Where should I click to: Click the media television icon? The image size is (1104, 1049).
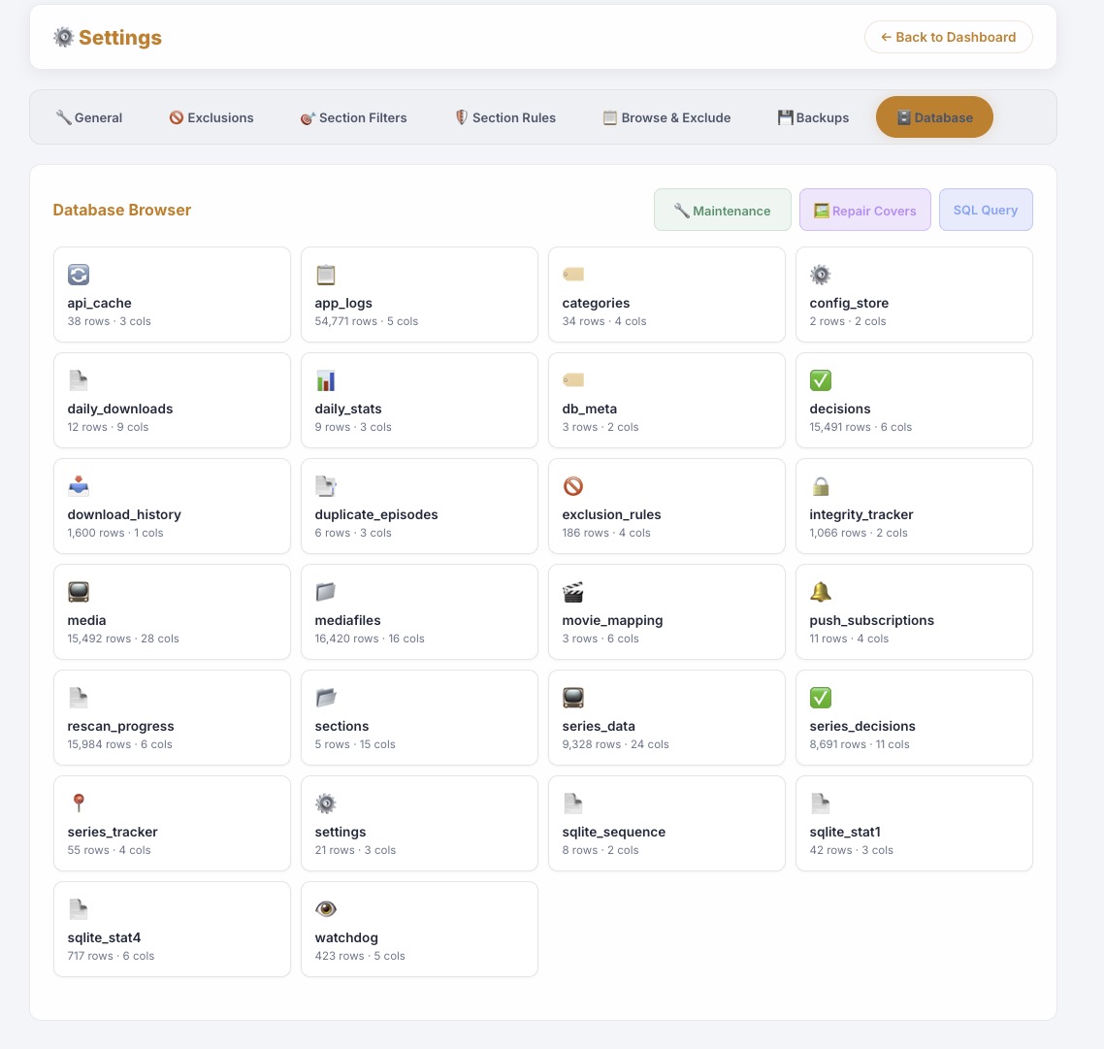(x=79, y=592)
